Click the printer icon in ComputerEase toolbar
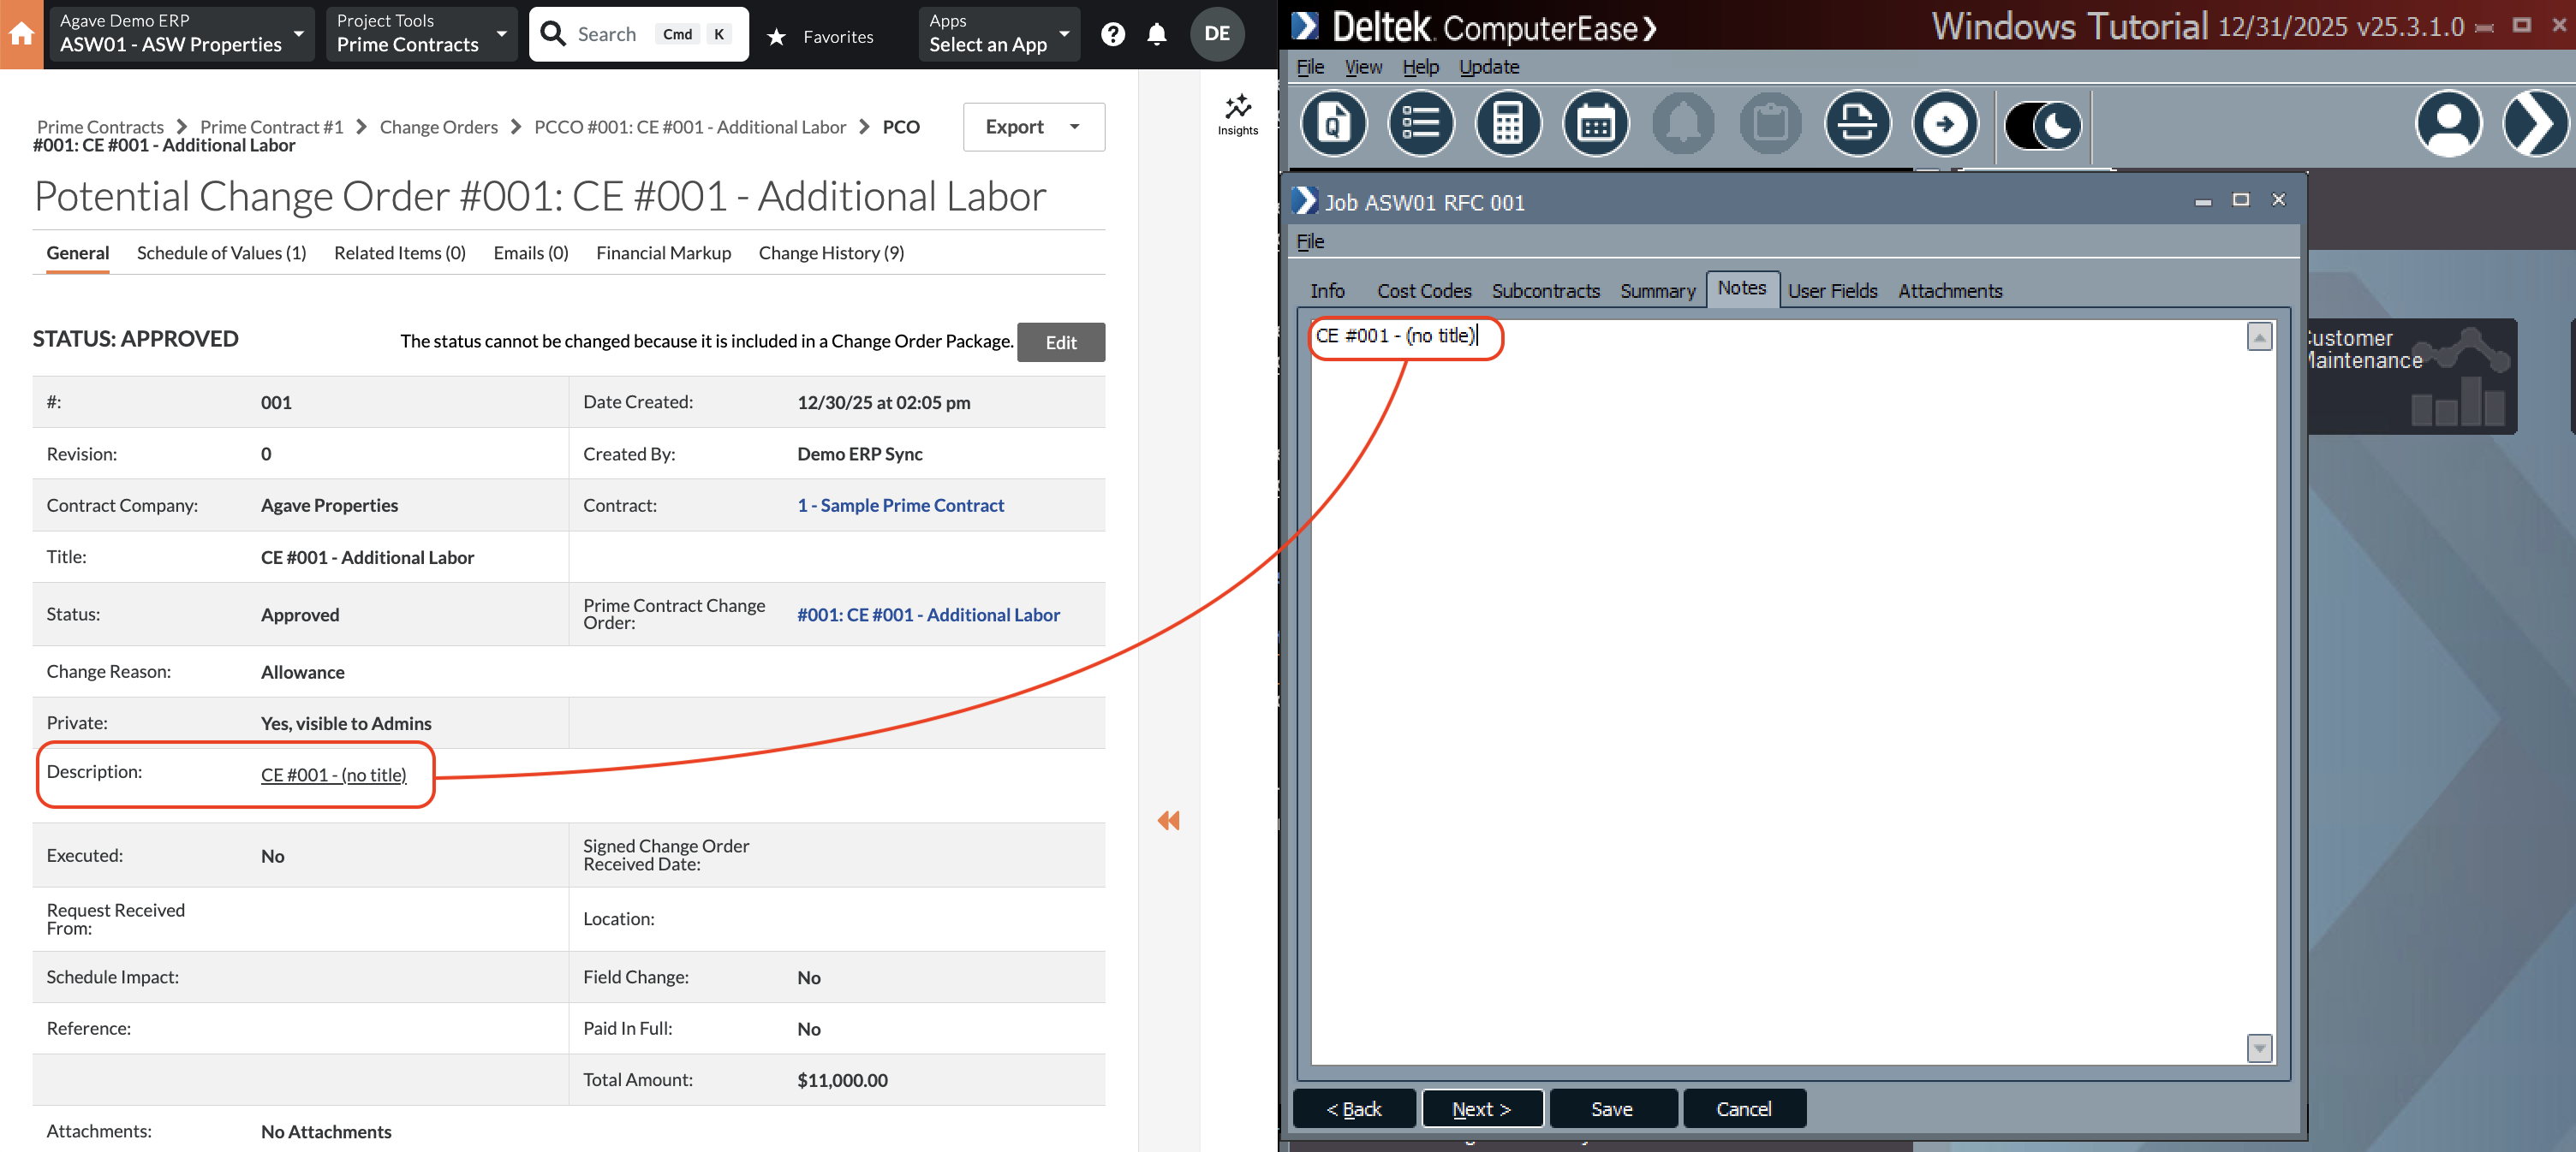 tap(1858, 123)
